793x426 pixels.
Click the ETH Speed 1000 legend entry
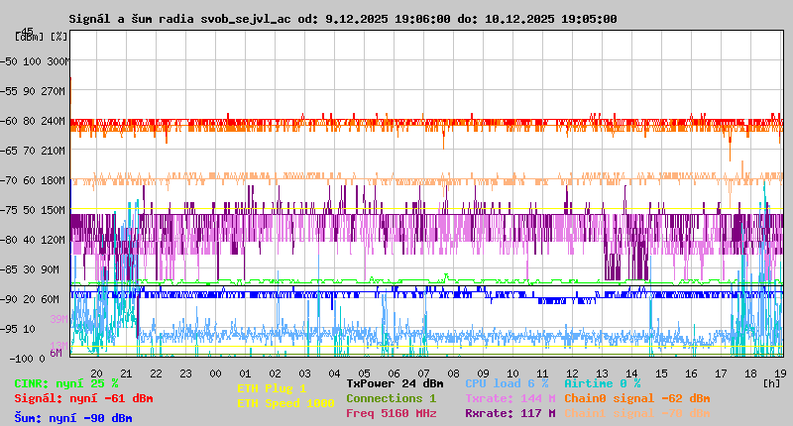tap(285, 403)
